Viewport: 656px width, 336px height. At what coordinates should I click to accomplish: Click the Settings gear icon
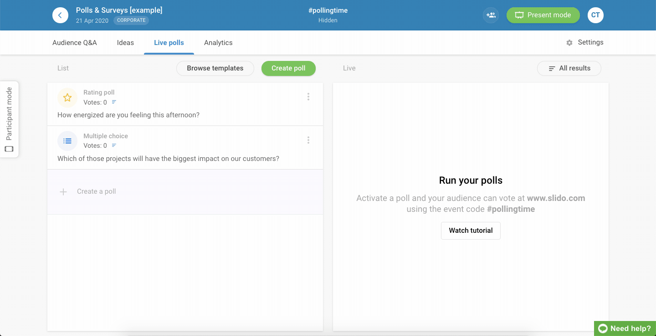coord(569,43)
